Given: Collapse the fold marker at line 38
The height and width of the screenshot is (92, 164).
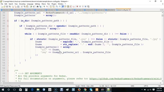Looking at the screenshot, I should pyautogui.click(x=8, y=21).
